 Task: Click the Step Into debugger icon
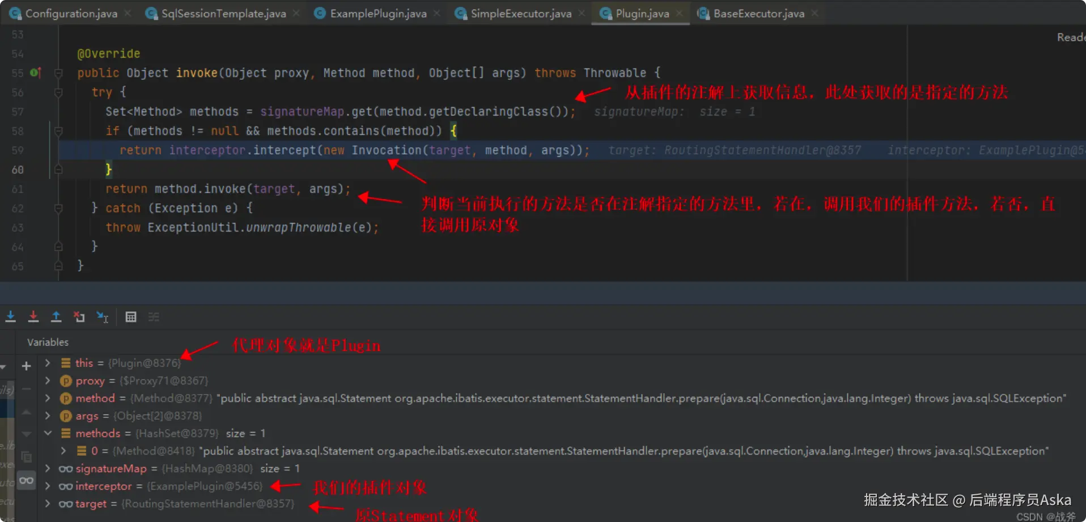click(11, 317)
